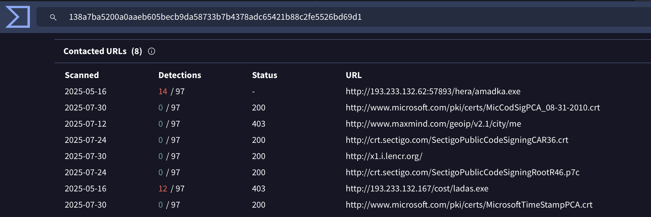Image resolution: width=651 pixels, height=217 pixels.
Task: Open the maxmind.com geoip URL
Action: point(433,124)
